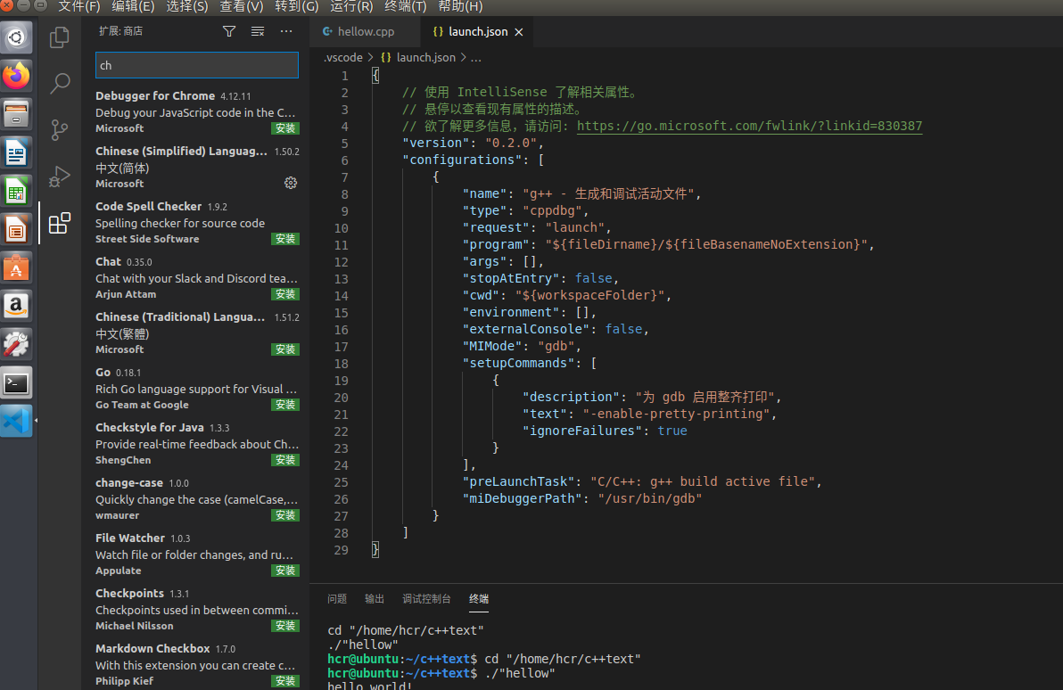This screenshot has height=690, width=1063.
Task: Click the breadcrumb ellipsis after launch.json
Action: point(476,58)
